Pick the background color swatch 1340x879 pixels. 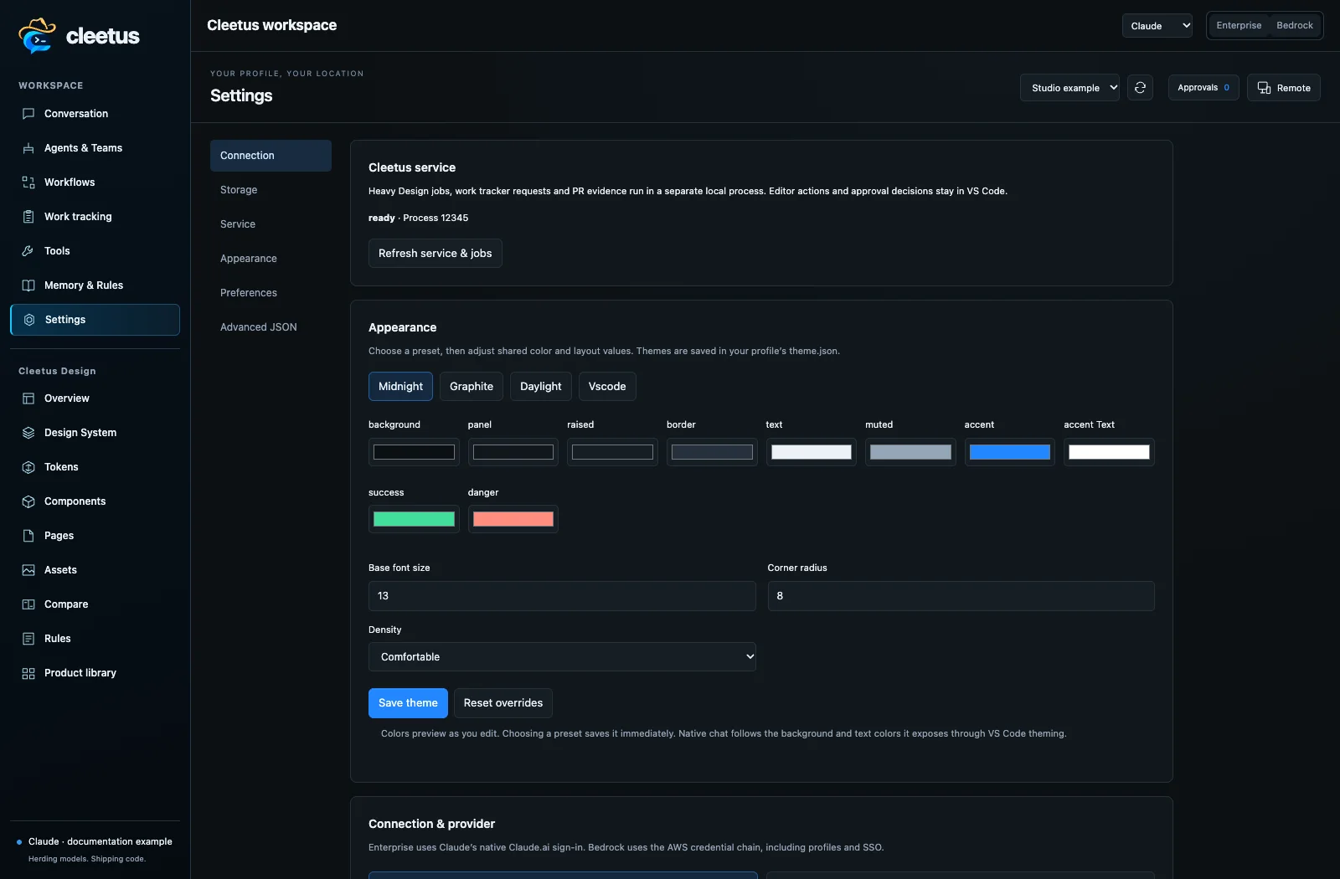point(414,452)
